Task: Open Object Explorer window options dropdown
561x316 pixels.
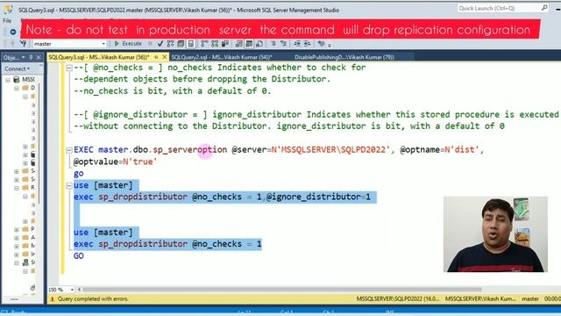Action: click(23, 57)
